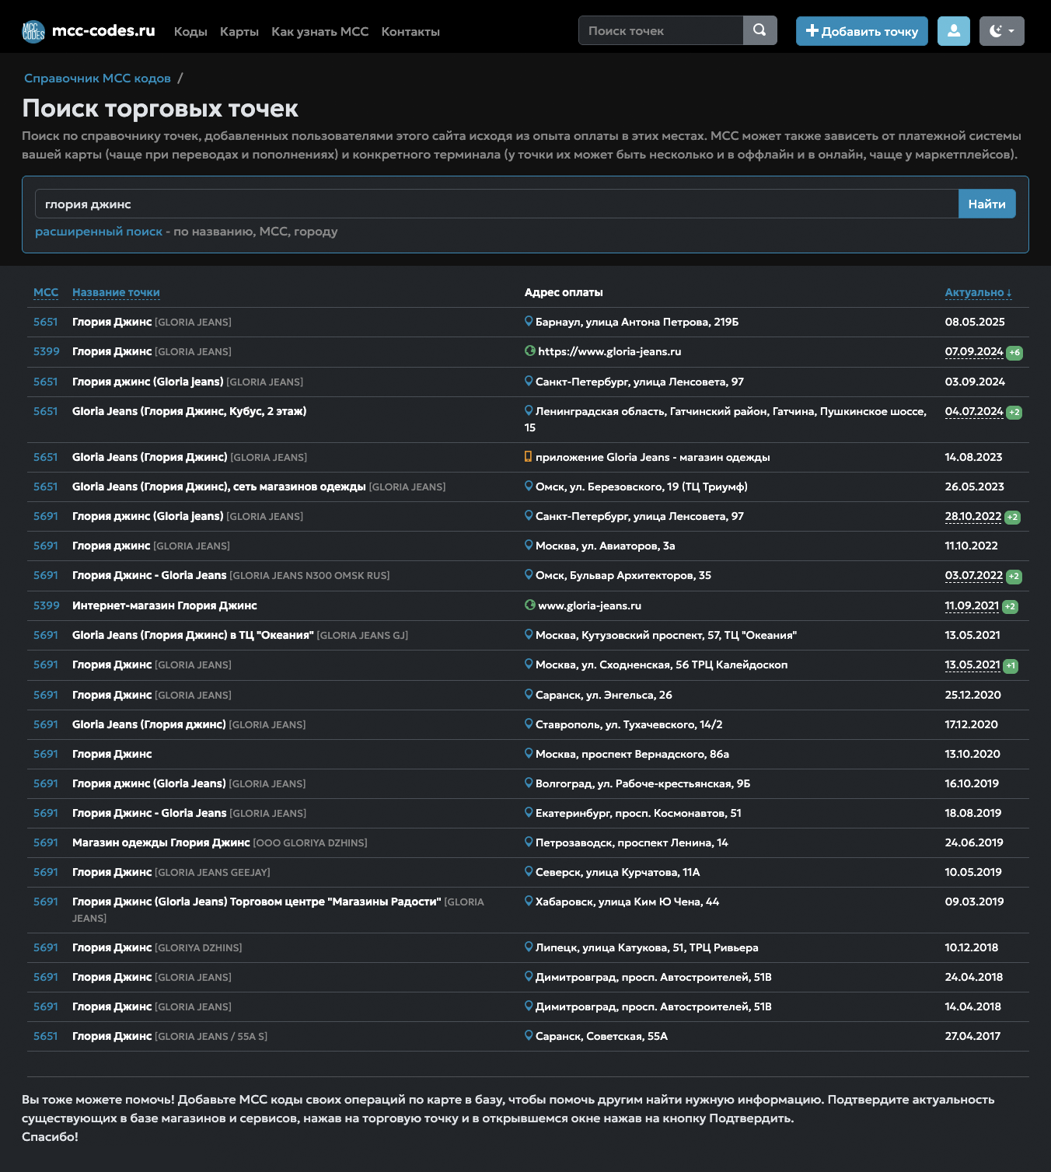
Task: Click map pin icon for Саранск, ул. Энгельса, 26
Action: 529,694
